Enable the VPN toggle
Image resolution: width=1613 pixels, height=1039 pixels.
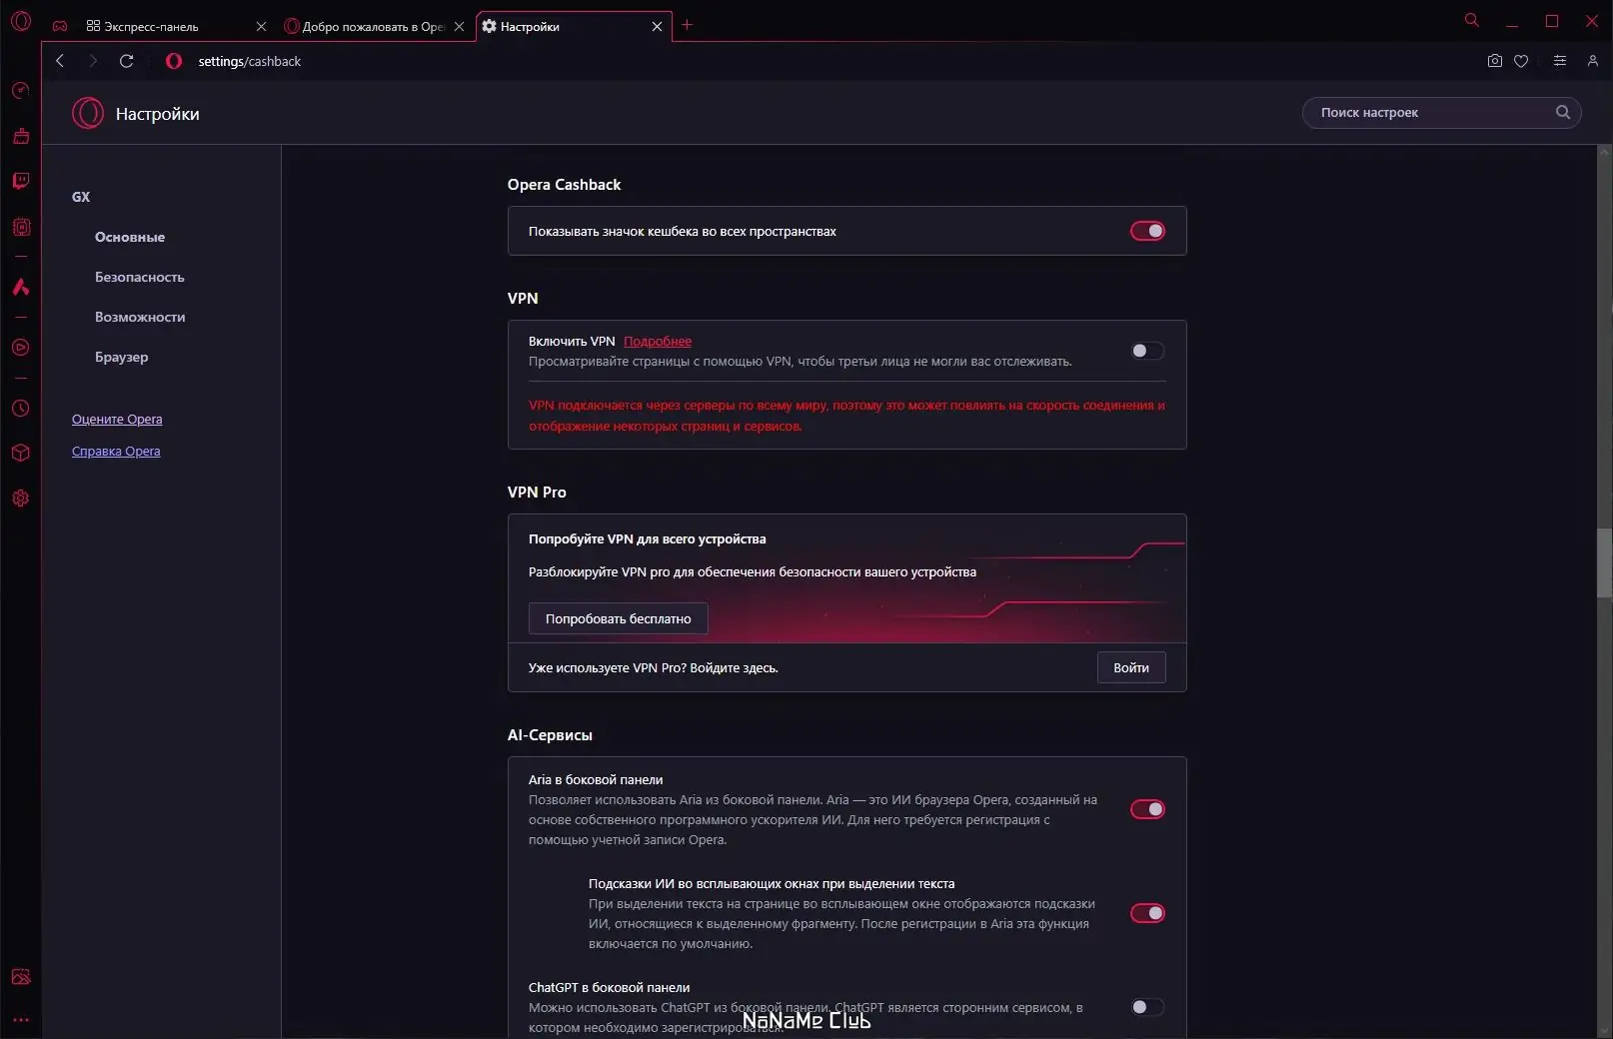click(1147, 351)
